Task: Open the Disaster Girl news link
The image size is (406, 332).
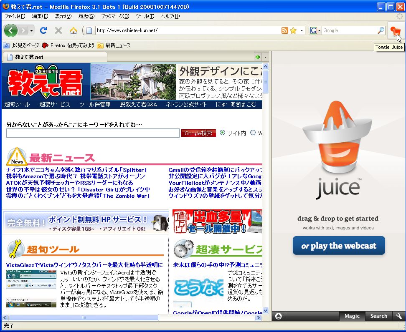Action: coord(78,189)
